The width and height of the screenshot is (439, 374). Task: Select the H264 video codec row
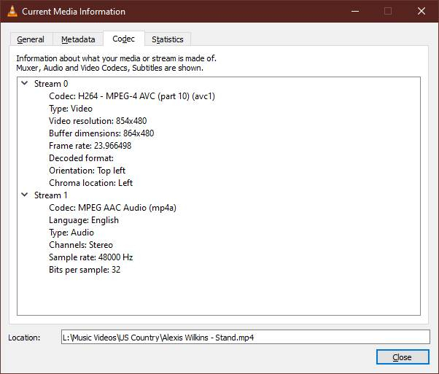pos(131,96)
